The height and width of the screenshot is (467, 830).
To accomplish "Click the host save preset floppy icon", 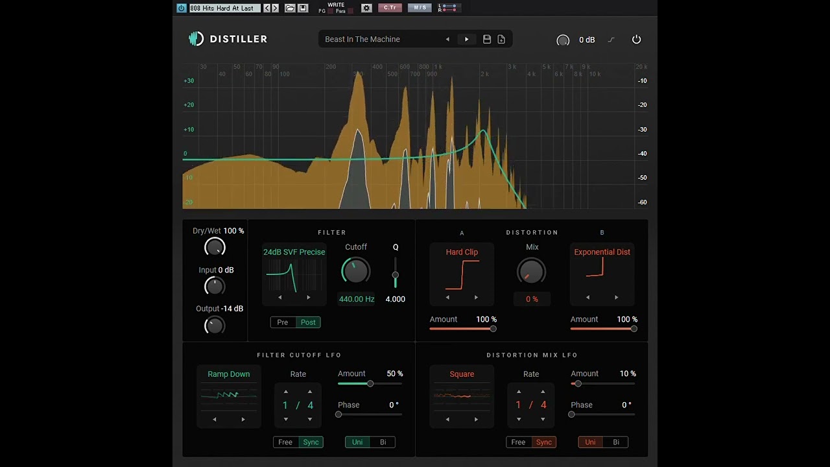I will click(x=303, y=8).
